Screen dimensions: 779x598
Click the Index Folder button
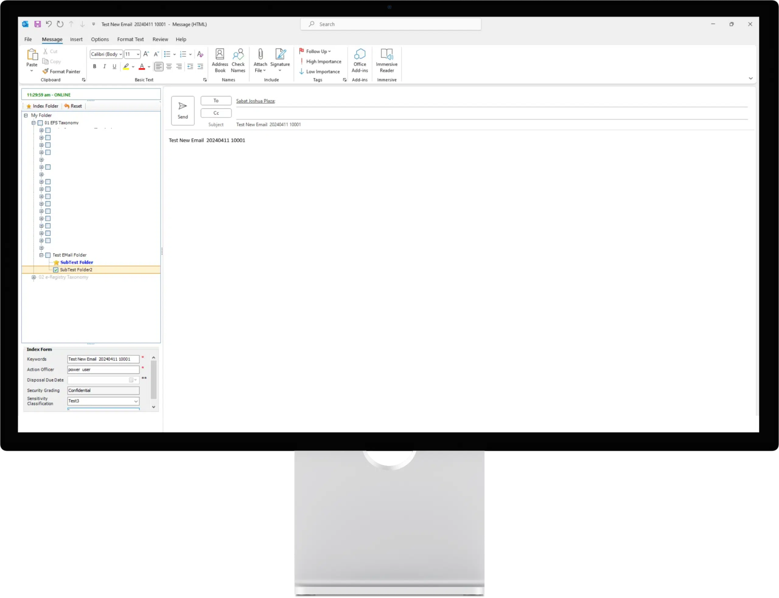tap(42, 106)
